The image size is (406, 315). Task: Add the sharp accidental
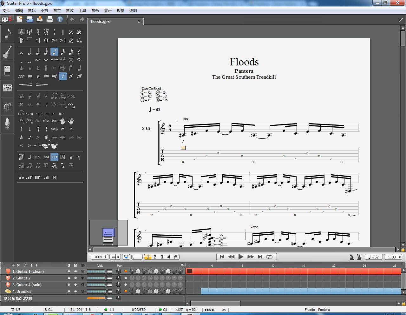[x=46, y=68]
